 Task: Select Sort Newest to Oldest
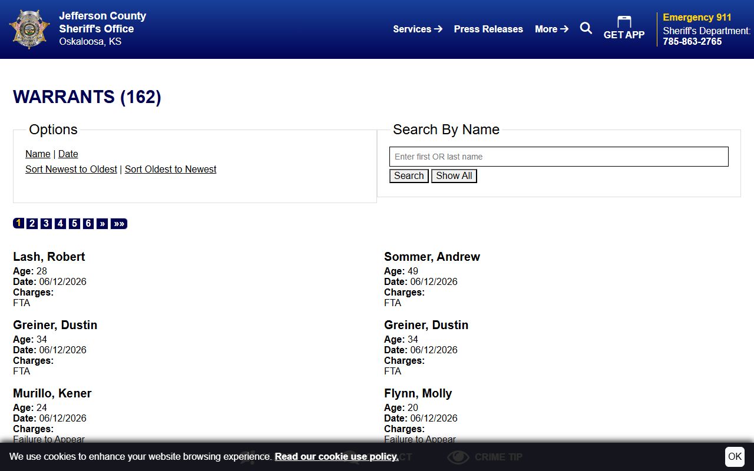coord(71,169)
